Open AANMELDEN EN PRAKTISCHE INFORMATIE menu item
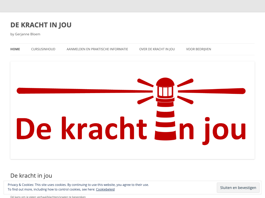This screenshot has width=265, height=198. tap(97, 49)
